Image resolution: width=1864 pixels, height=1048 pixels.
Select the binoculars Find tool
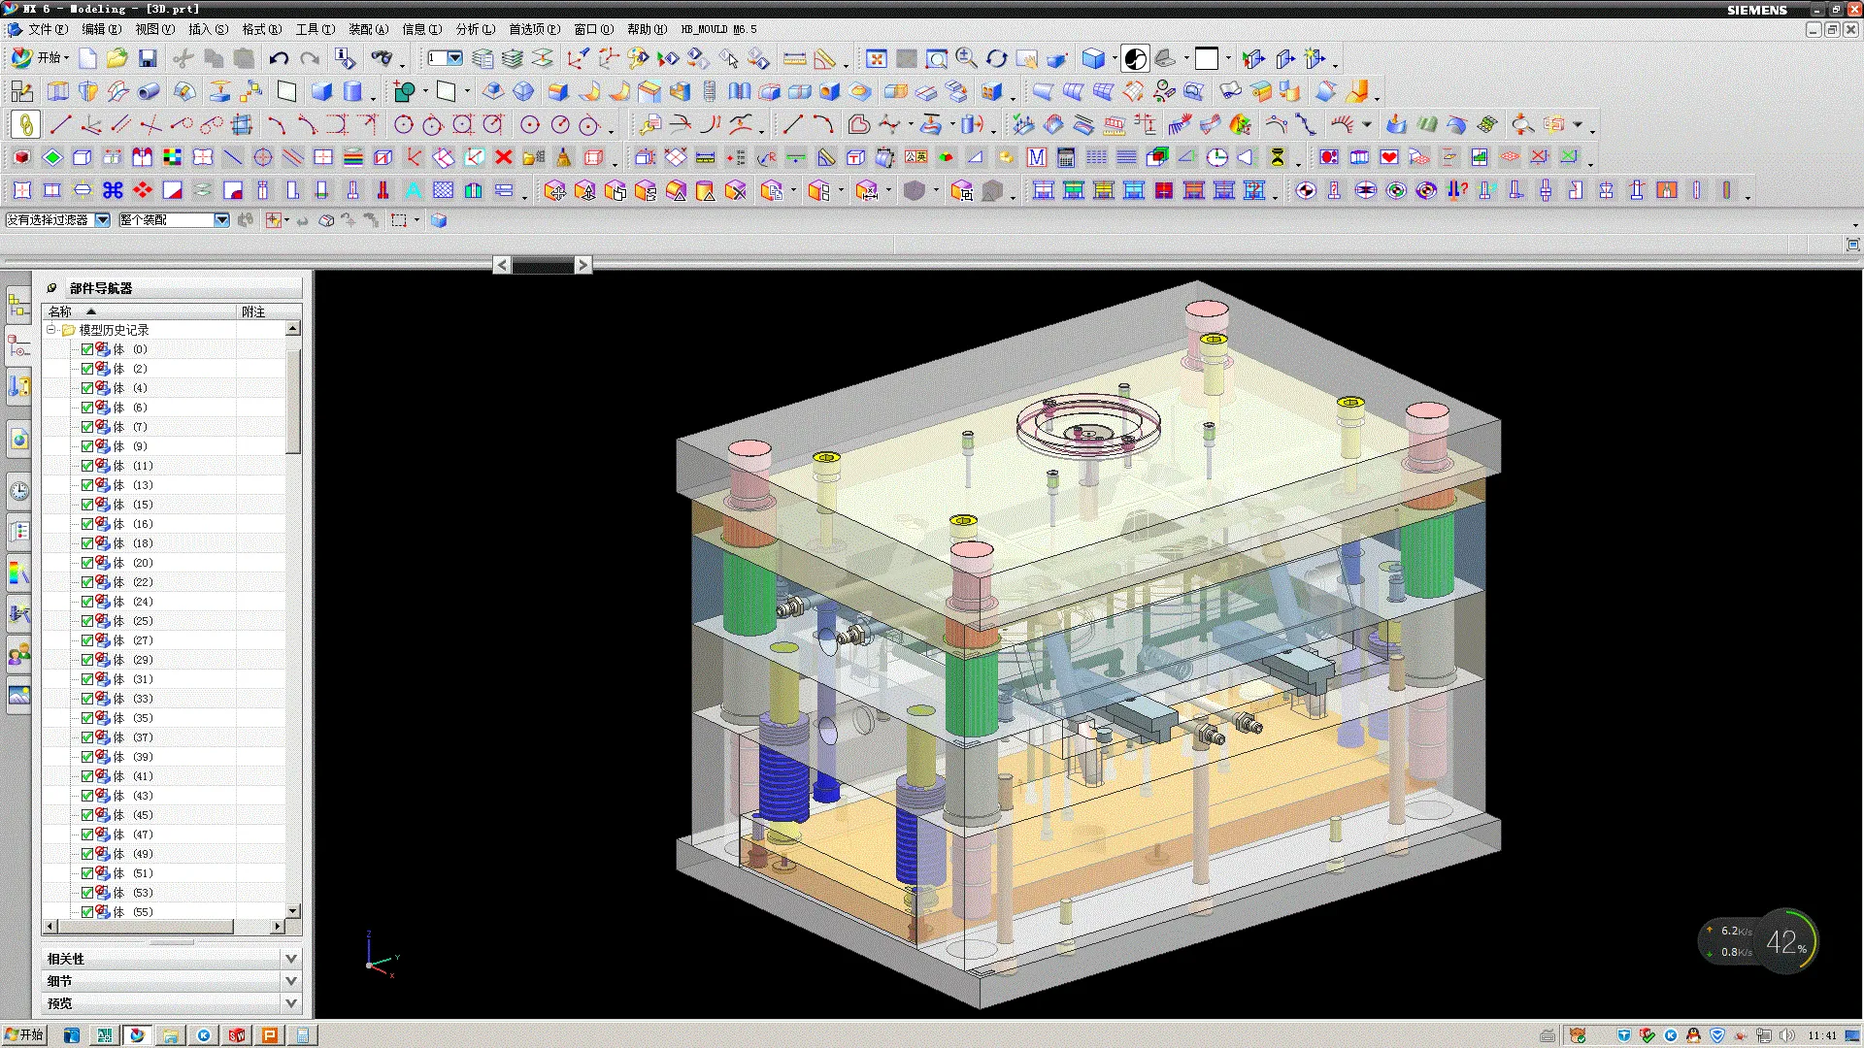[383, 59]
